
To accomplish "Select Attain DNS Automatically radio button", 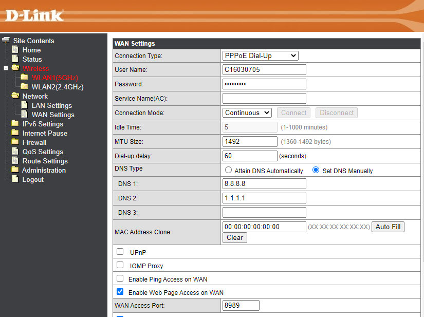I will coord(228,171).
